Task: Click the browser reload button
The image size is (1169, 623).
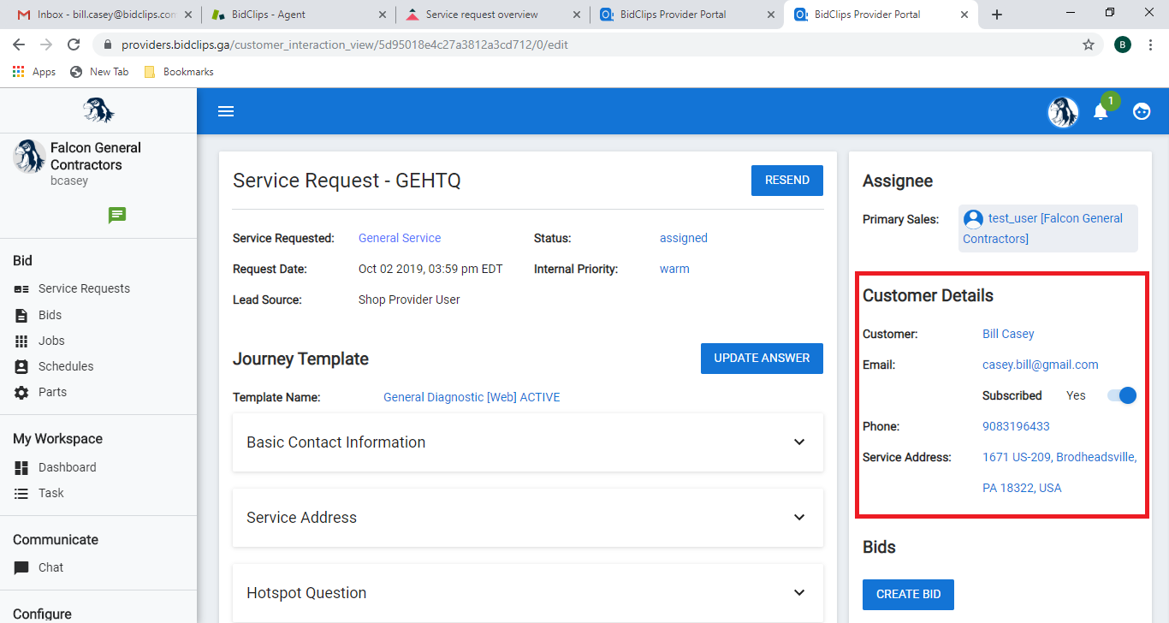Action: coord(74,45)
